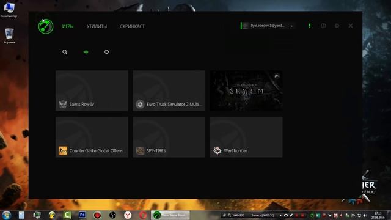Select the SPINTIRES game tile
The height and width of the screenshot is (220, 391).
coord(169,137)
